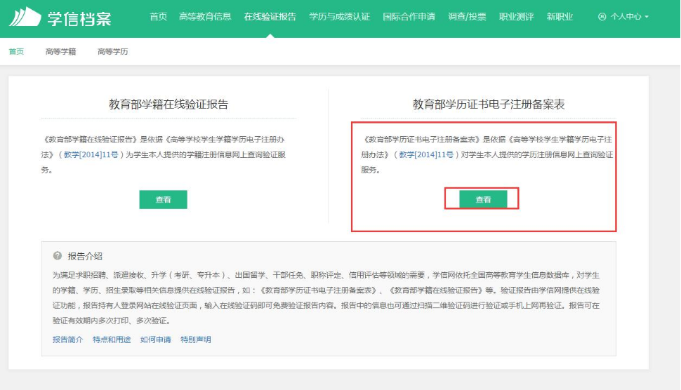Screen dimensions: 681x390
Task: Select the 在线验证报告 menu item
Action: (270, 17)
